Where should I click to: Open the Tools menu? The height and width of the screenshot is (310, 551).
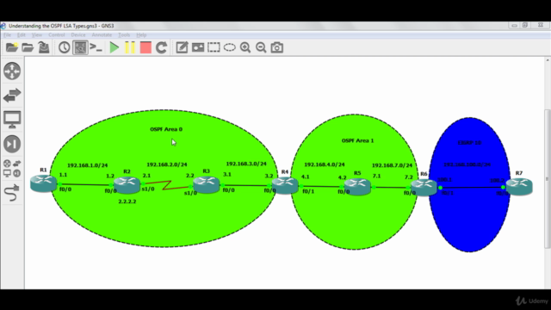(124, 34)
